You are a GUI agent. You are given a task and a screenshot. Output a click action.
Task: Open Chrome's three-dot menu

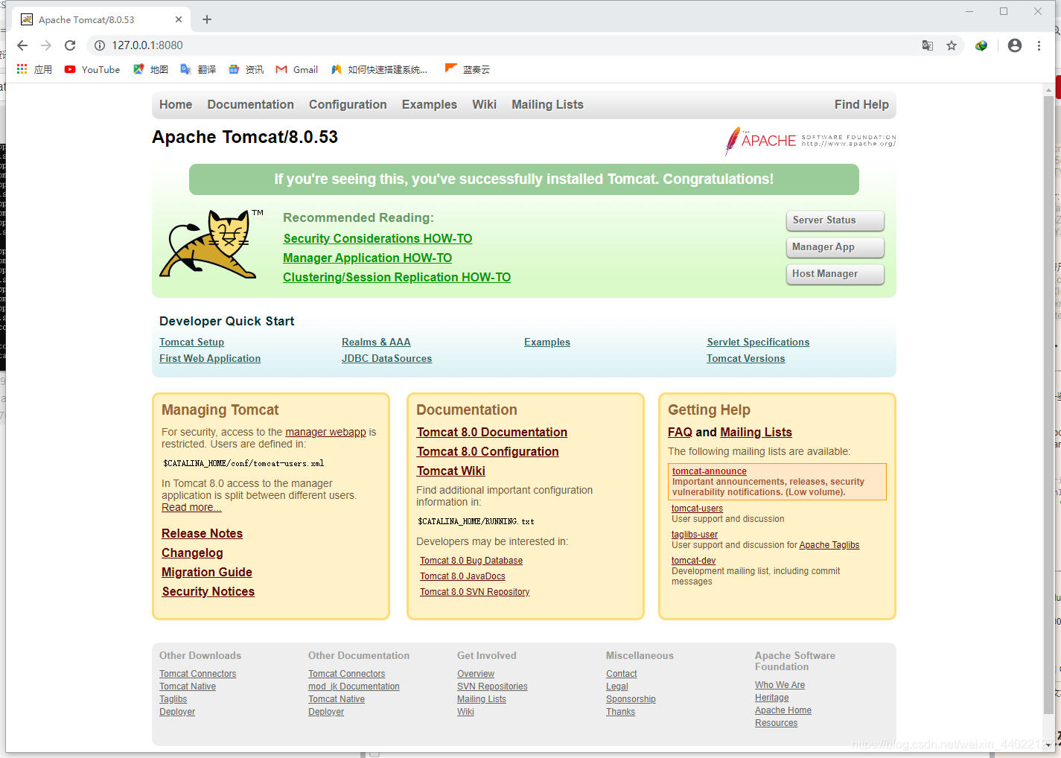1039,45
